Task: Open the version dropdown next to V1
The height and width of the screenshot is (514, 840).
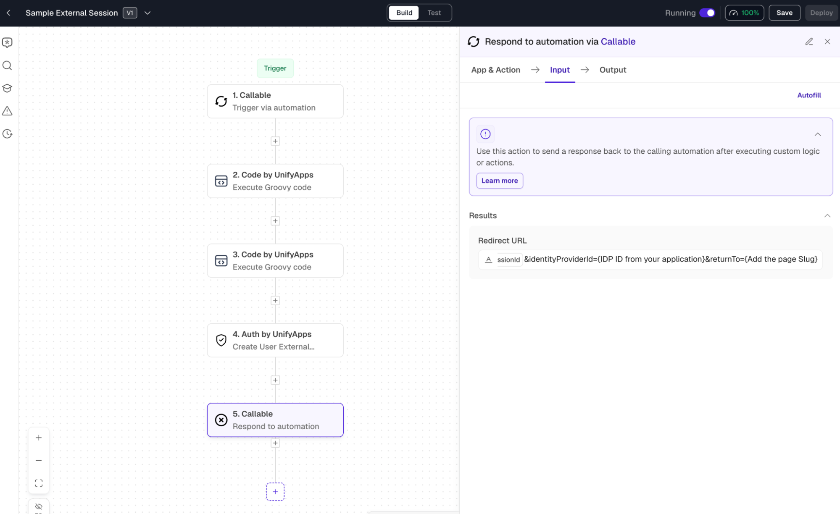Action: click(147, 13)
